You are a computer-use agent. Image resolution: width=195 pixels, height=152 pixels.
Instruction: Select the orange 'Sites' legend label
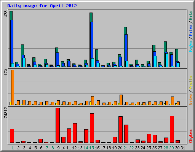[x=190, y=100]
